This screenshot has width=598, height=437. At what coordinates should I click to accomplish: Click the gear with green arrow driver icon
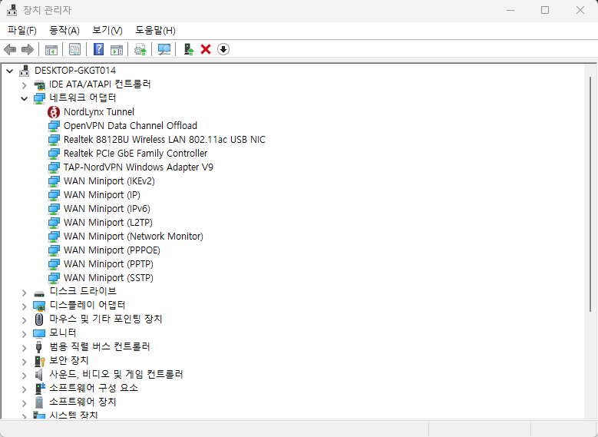tap(140, 50)
